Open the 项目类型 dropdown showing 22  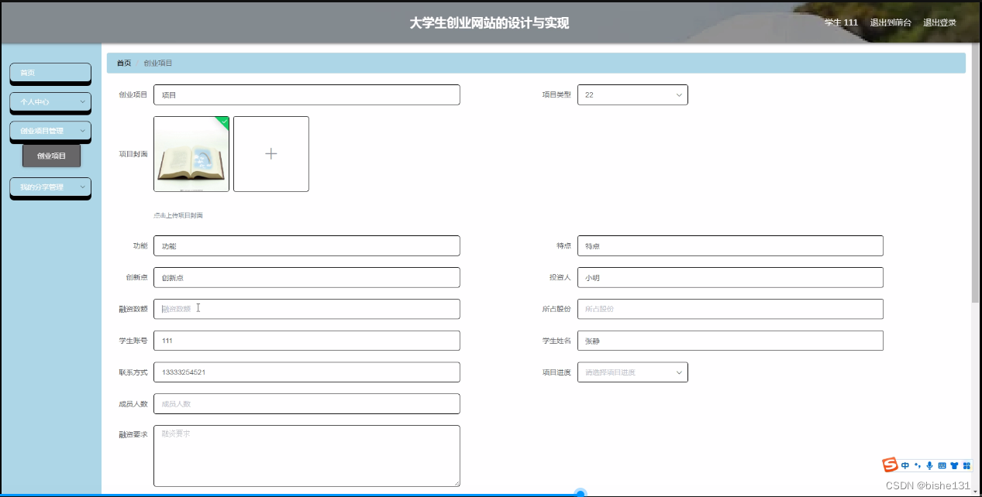click(x=632, y=94)
